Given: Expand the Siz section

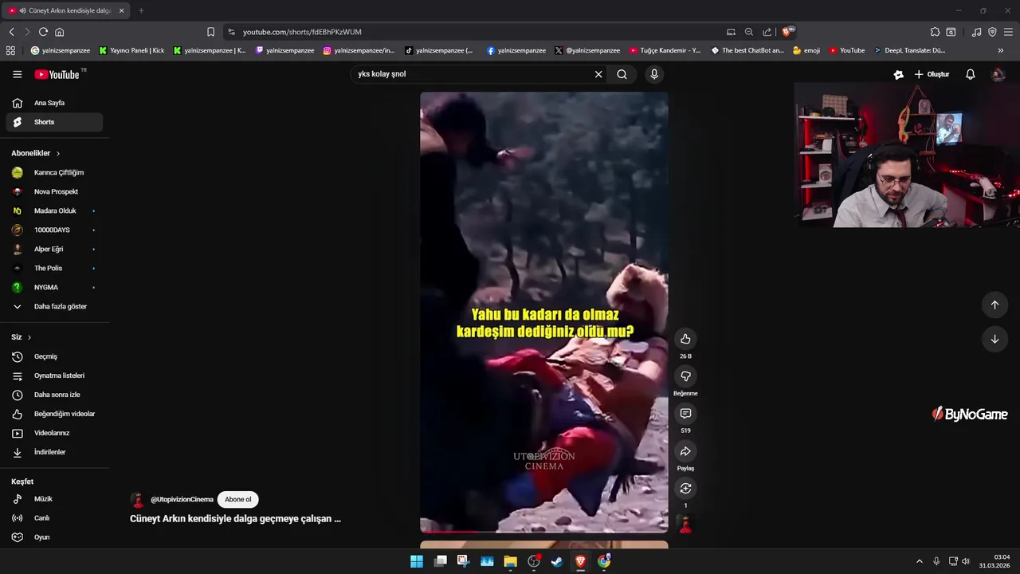Looking at the screenshot, I should (22, 337).
